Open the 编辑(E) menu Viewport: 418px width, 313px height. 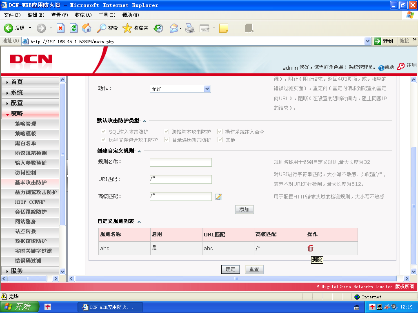36,15
